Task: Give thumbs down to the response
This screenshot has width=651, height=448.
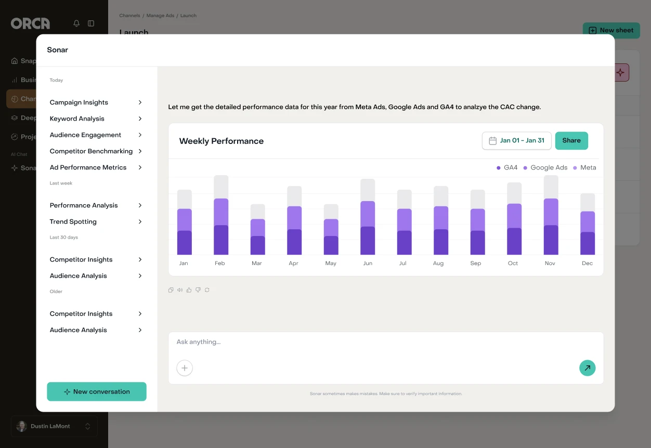Action: coord(198,290)
